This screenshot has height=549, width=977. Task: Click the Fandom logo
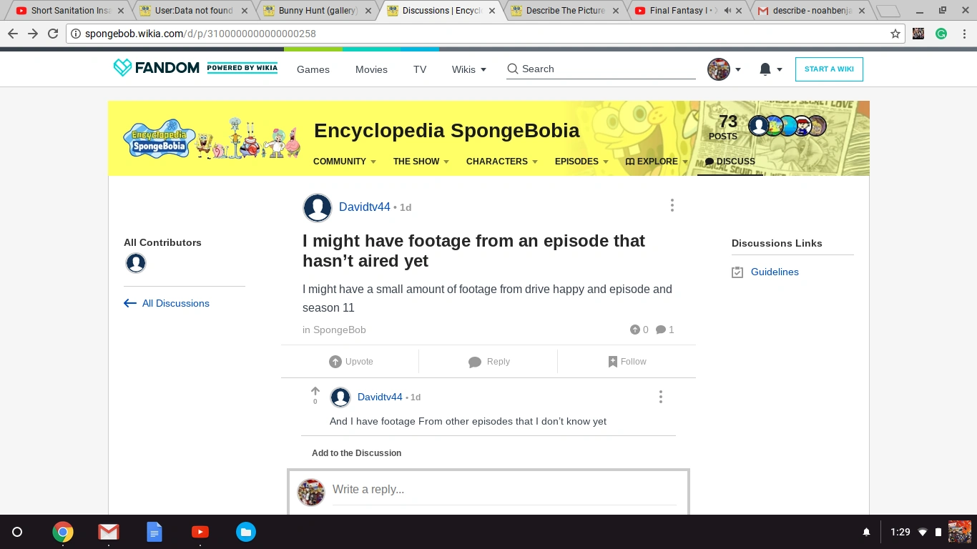point(157,68)
